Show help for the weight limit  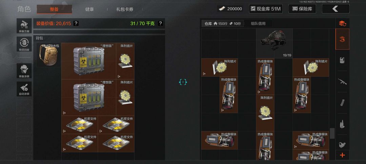[x=160, y=24]
